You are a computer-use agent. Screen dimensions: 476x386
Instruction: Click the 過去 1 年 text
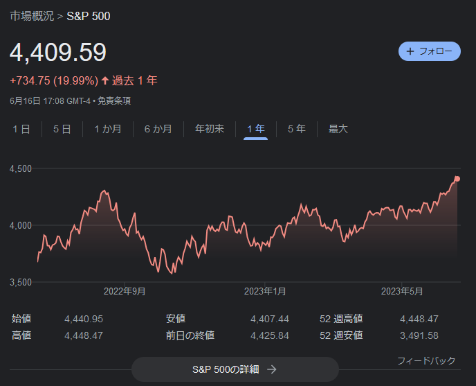click(134, 80)
